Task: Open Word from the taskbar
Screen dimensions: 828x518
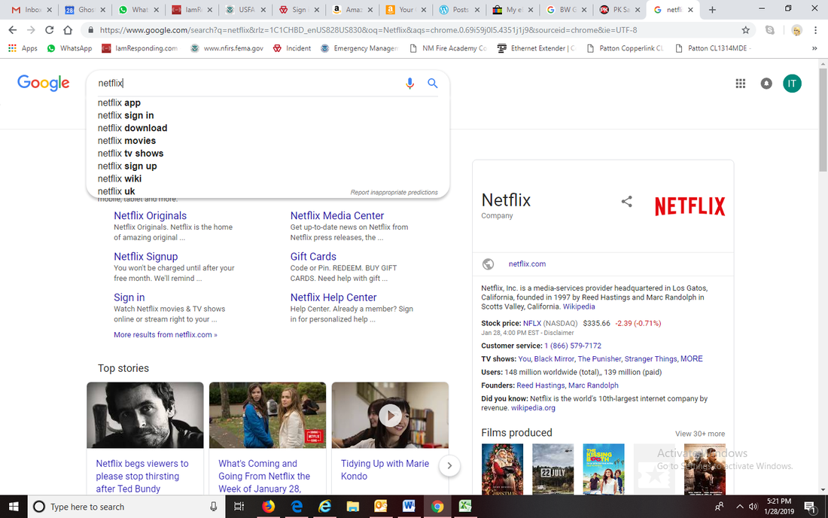Action: (409, 507)
